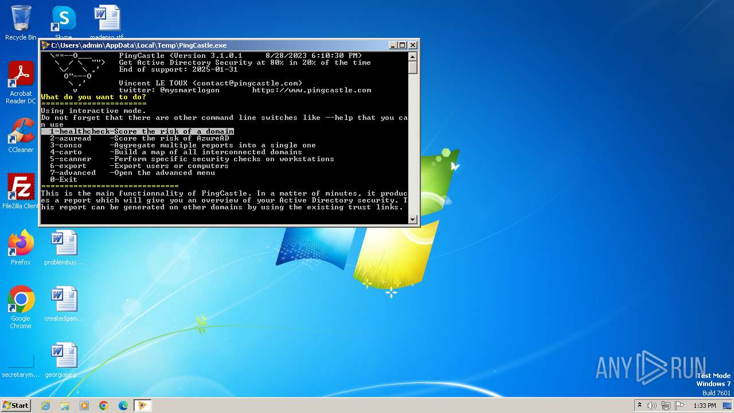
Task: Click console scrollbar up arrow
Action: (x=412, y=56)
